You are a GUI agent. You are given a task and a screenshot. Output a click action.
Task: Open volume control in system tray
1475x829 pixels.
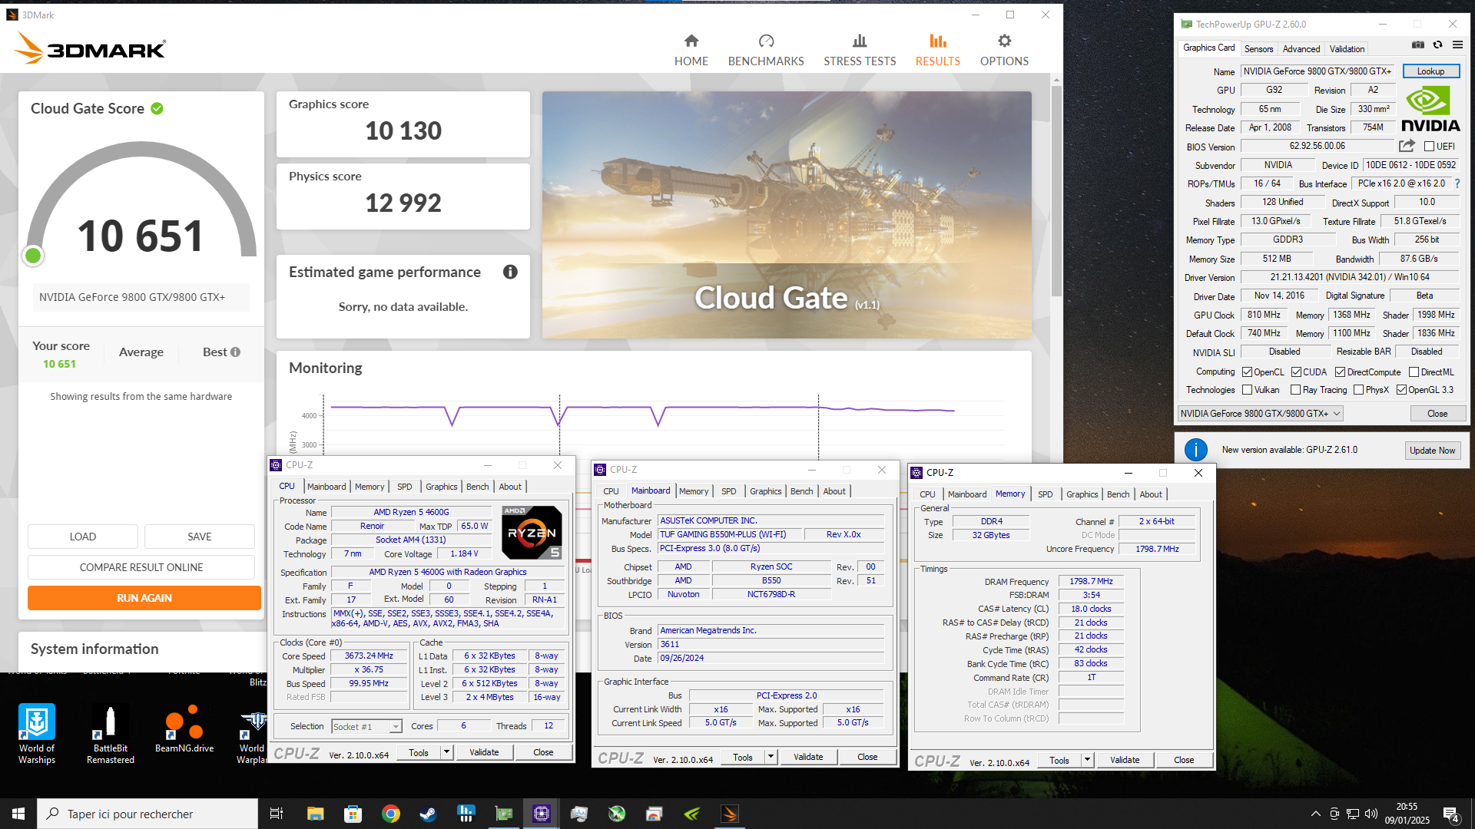point(1371,814)
